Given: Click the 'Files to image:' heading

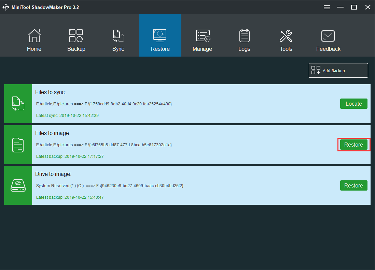Looking at the screenshot, I should pos(53,133).
